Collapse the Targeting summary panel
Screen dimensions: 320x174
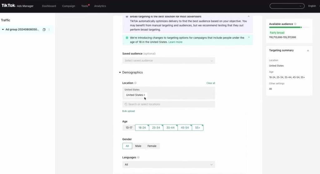(x=308, y=51)
